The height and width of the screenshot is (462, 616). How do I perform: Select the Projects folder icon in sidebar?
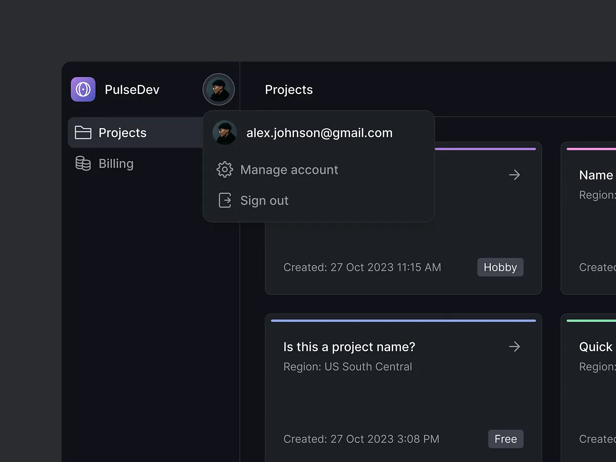click(83, 132)
